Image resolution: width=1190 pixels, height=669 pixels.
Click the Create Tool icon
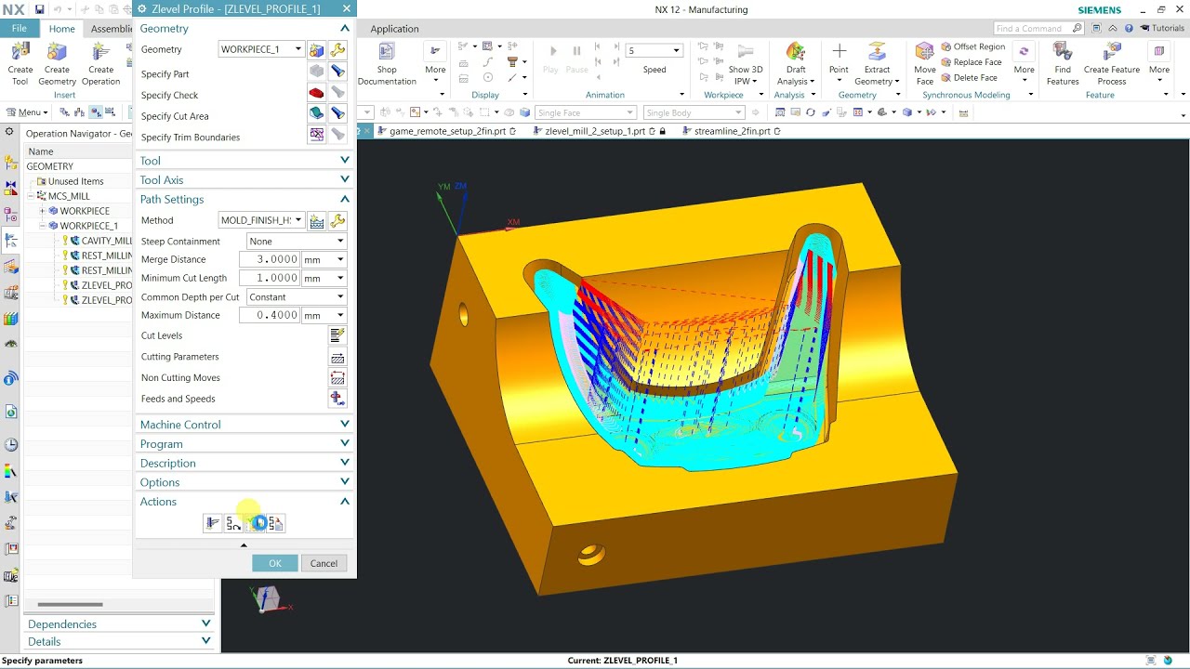tap(20, 51)
